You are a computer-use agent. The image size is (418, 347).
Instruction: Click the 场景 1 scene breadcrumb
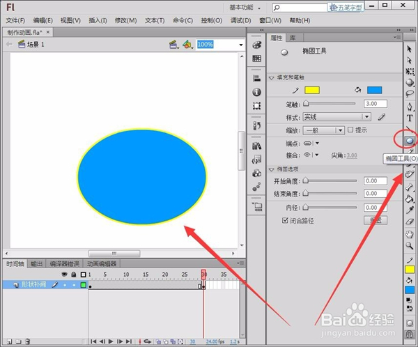pos(36,45)
